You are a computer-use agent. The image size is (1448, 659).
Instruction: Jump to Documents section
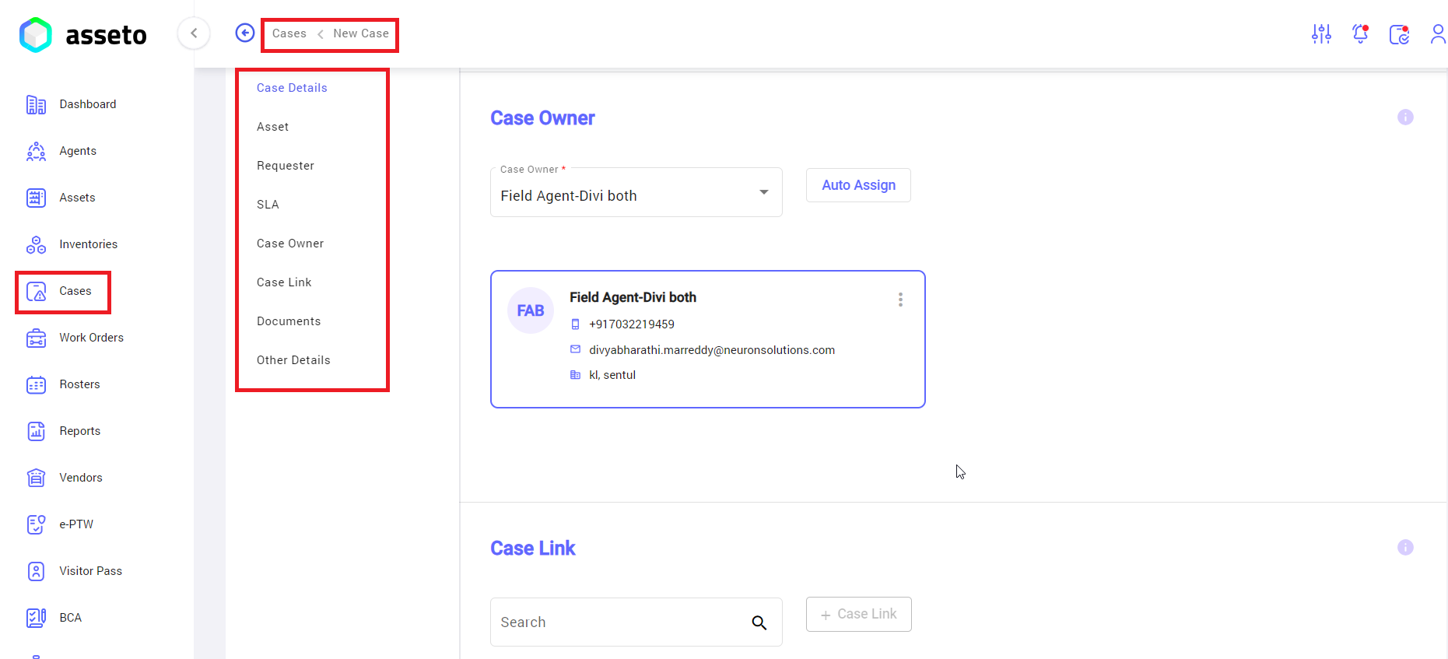point(289,321)
